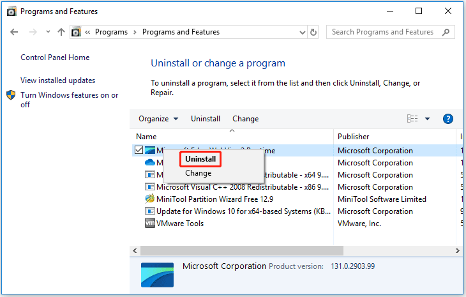Click Uninstall in the toolbar
The width and height of the screenshot is (466, 297).
pos(206,119)
